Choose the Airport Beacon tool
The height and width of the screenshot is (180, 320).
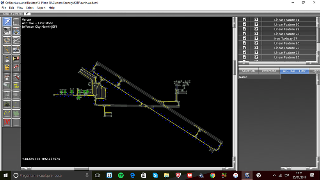click(7, 68)
